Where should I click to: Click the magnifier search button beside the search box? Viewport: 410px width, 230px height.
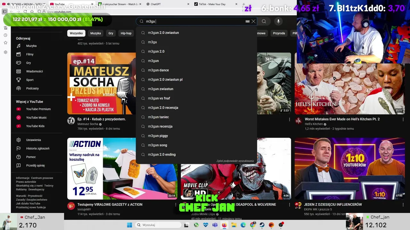point(264,21)
